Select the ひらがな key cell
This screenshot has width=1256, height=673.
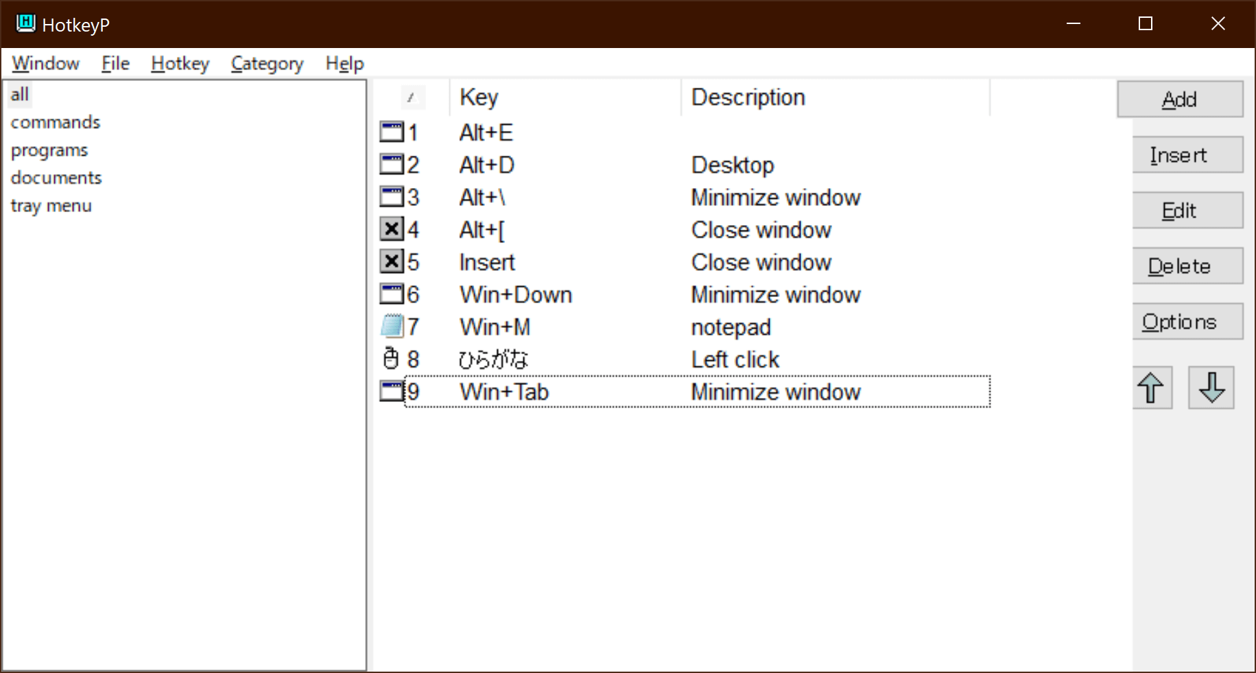tap(493, 359)
